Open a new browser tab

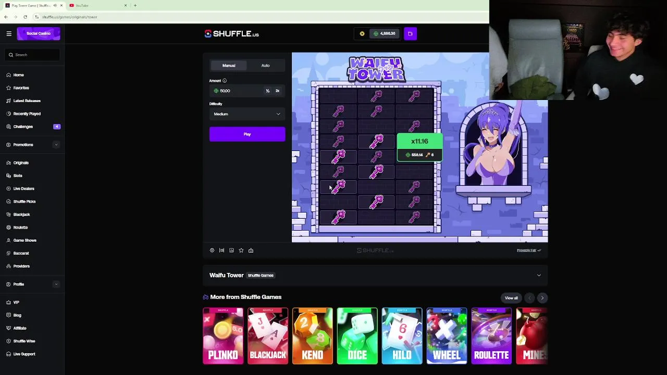(x=135, y=5)
